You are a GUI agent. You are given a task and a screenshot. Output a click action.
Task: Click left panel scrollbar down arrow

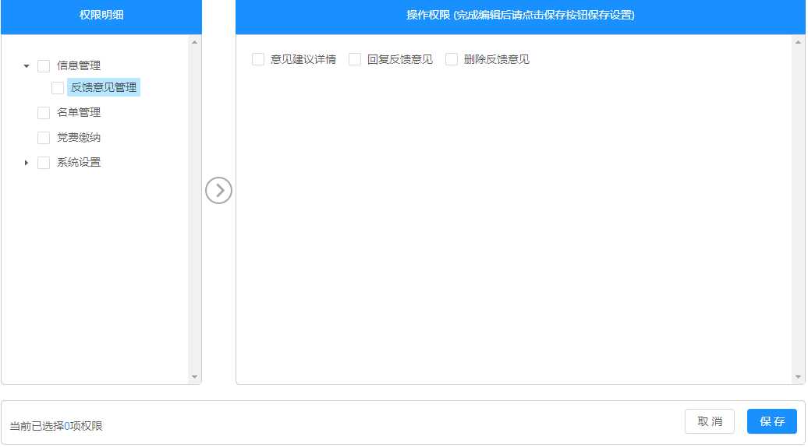194,377
